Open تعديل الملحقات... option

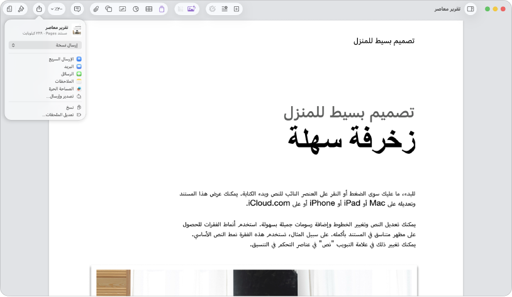62,115
